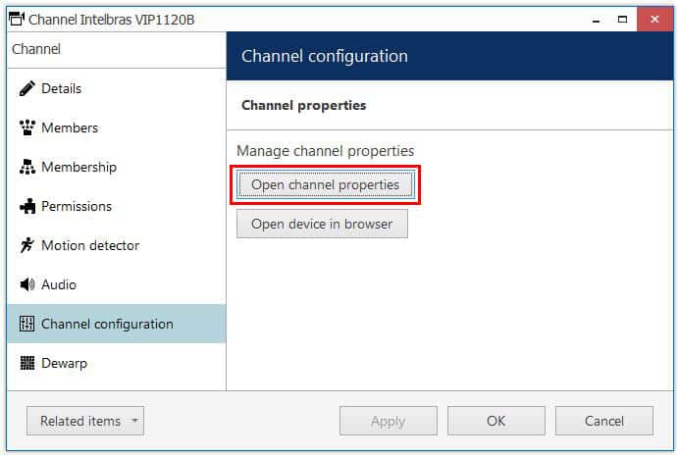This screenshot has height=457, width=678.
Task: Click the Permissions puzzle-piece icon
Action: tap(26, 207)
